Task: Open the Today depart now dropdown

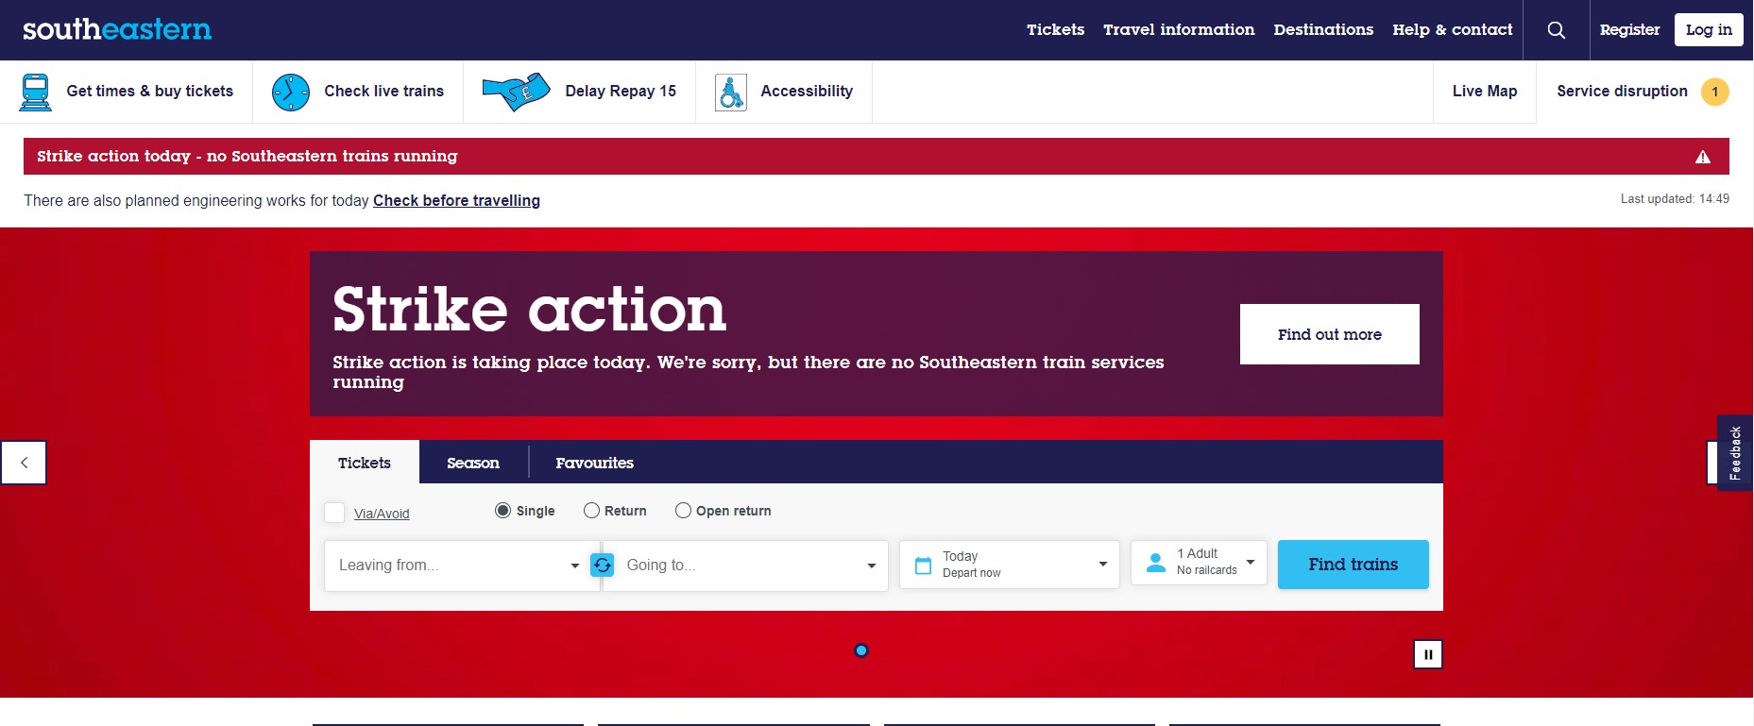Action: click(x=1009, y=565)
